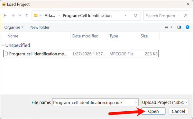Image resolution: width=193 pixels, height=119 pixels.
Task: Open the address bar history dropdown
Action: [x=125, y=15]
